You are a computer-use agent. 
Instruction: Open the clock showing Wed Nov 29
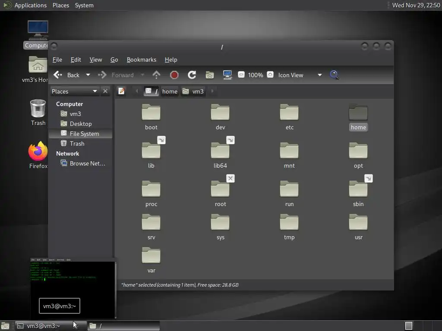(416, 5)
